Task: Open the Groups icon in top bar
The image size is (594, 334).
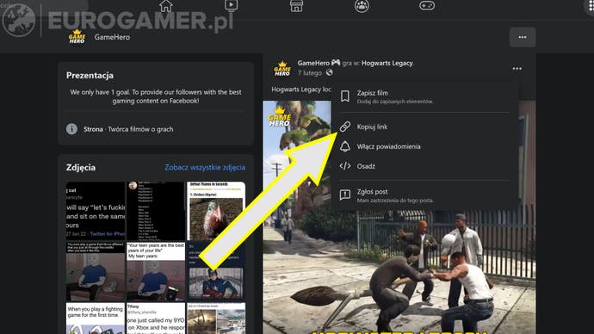Action: coord(362,6)
